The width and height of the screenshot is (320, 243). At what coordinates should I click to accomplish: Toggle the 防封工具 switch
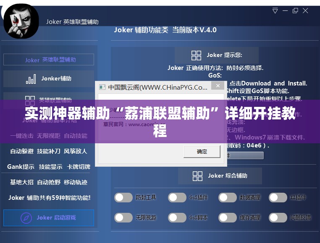click(123, 197)
